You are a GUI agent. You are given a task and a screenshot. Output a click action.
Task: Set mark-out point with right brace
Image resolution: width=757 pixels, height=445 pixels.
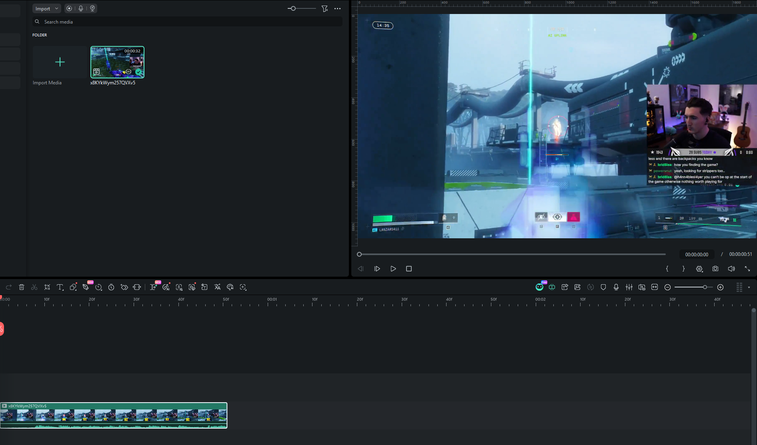683,269
